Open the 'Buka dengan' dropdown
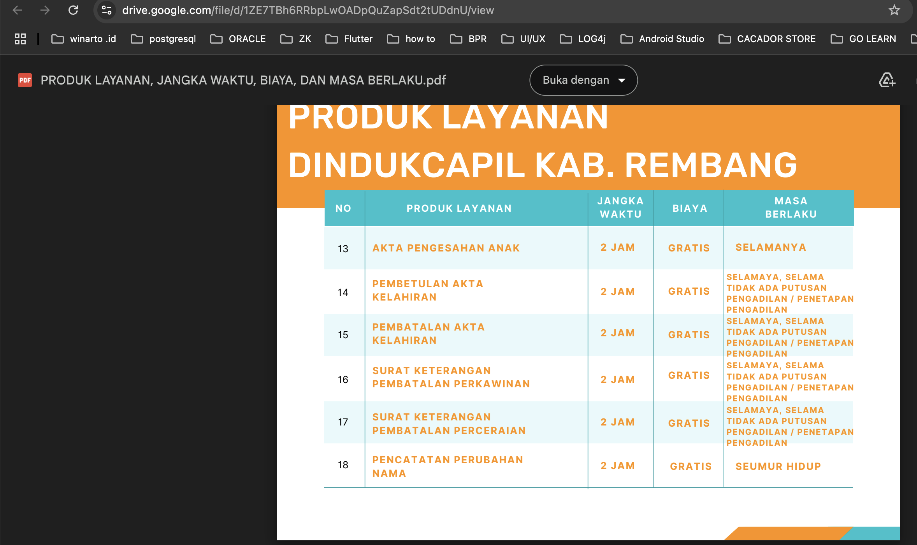 pos(583,80)
